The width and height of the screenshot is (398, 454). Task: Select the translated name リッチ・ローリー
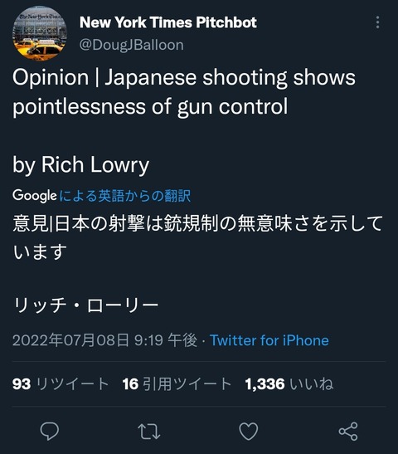[85, 305]
